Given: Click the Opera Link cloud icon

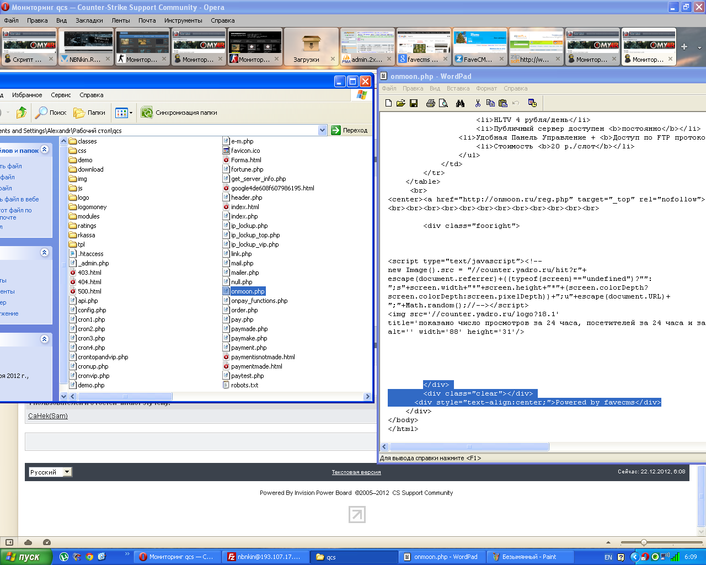Looking at the screenshot, I should (28, 542).
